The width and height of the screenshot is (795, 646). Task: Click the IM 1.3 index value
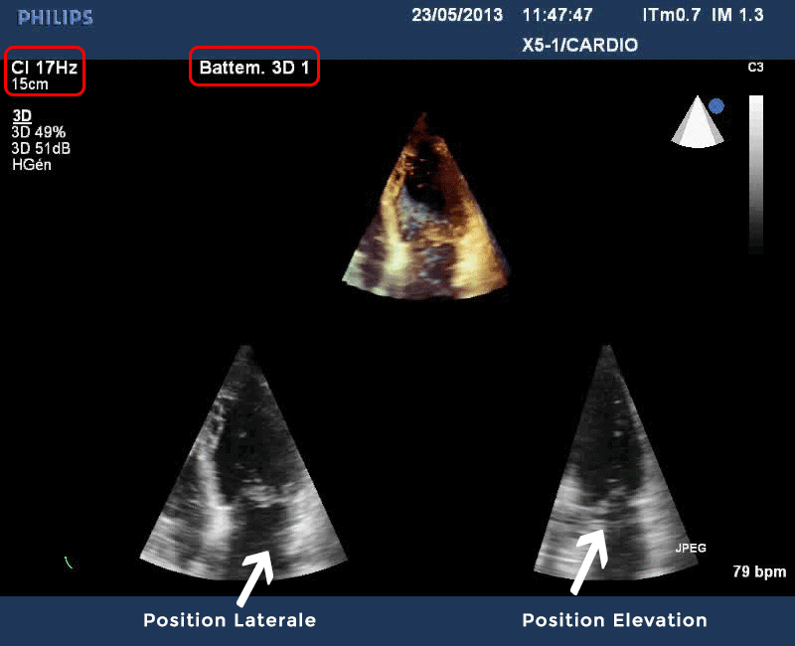click(x=737, y=15)
